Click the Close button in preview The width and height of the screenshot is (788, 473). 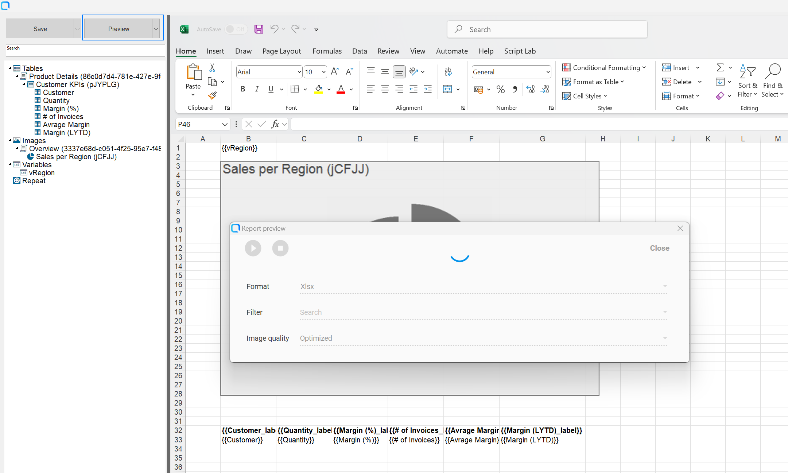(x=659, y=248)
